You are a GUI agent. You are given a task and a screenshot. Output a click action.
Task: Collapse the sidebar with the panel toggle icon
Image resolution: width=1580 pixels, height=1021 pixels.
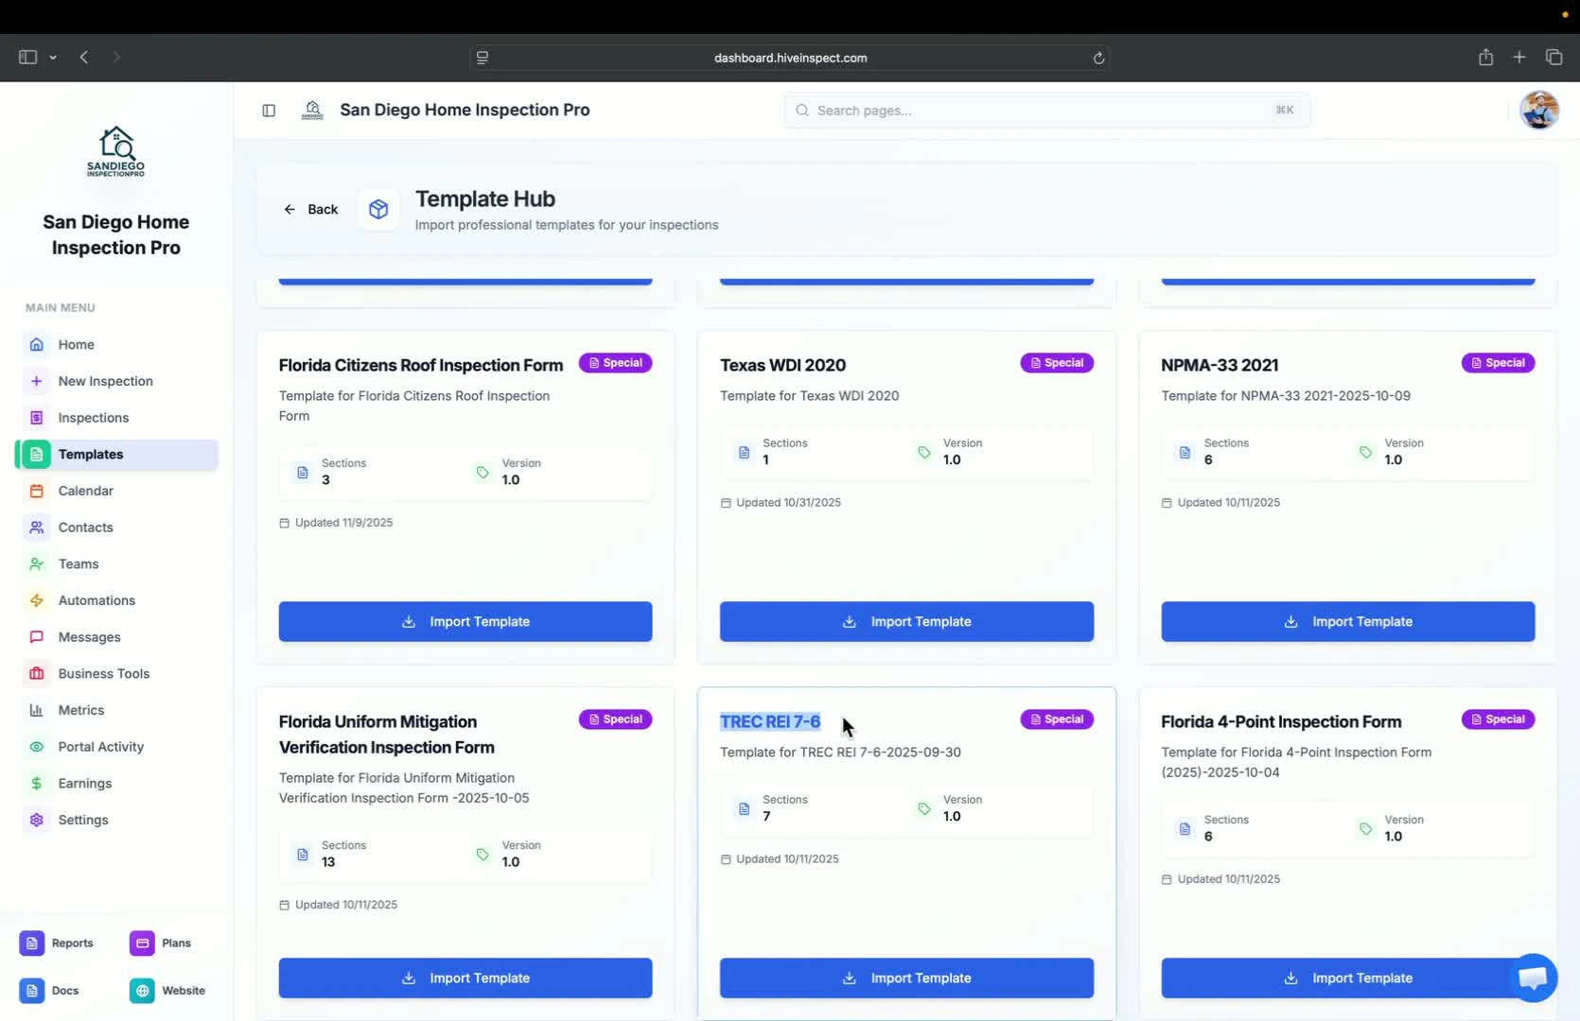(x=269, y=111)
